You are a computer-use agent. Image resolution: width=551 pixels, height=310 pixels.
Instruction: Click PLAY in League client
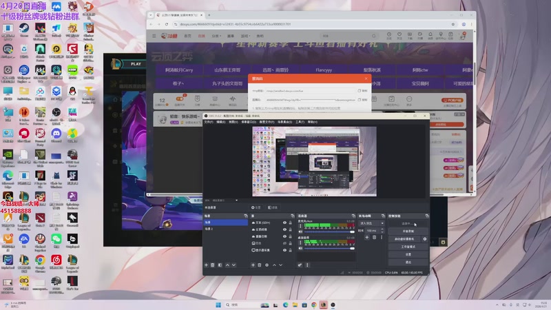(x=136, y=64)
